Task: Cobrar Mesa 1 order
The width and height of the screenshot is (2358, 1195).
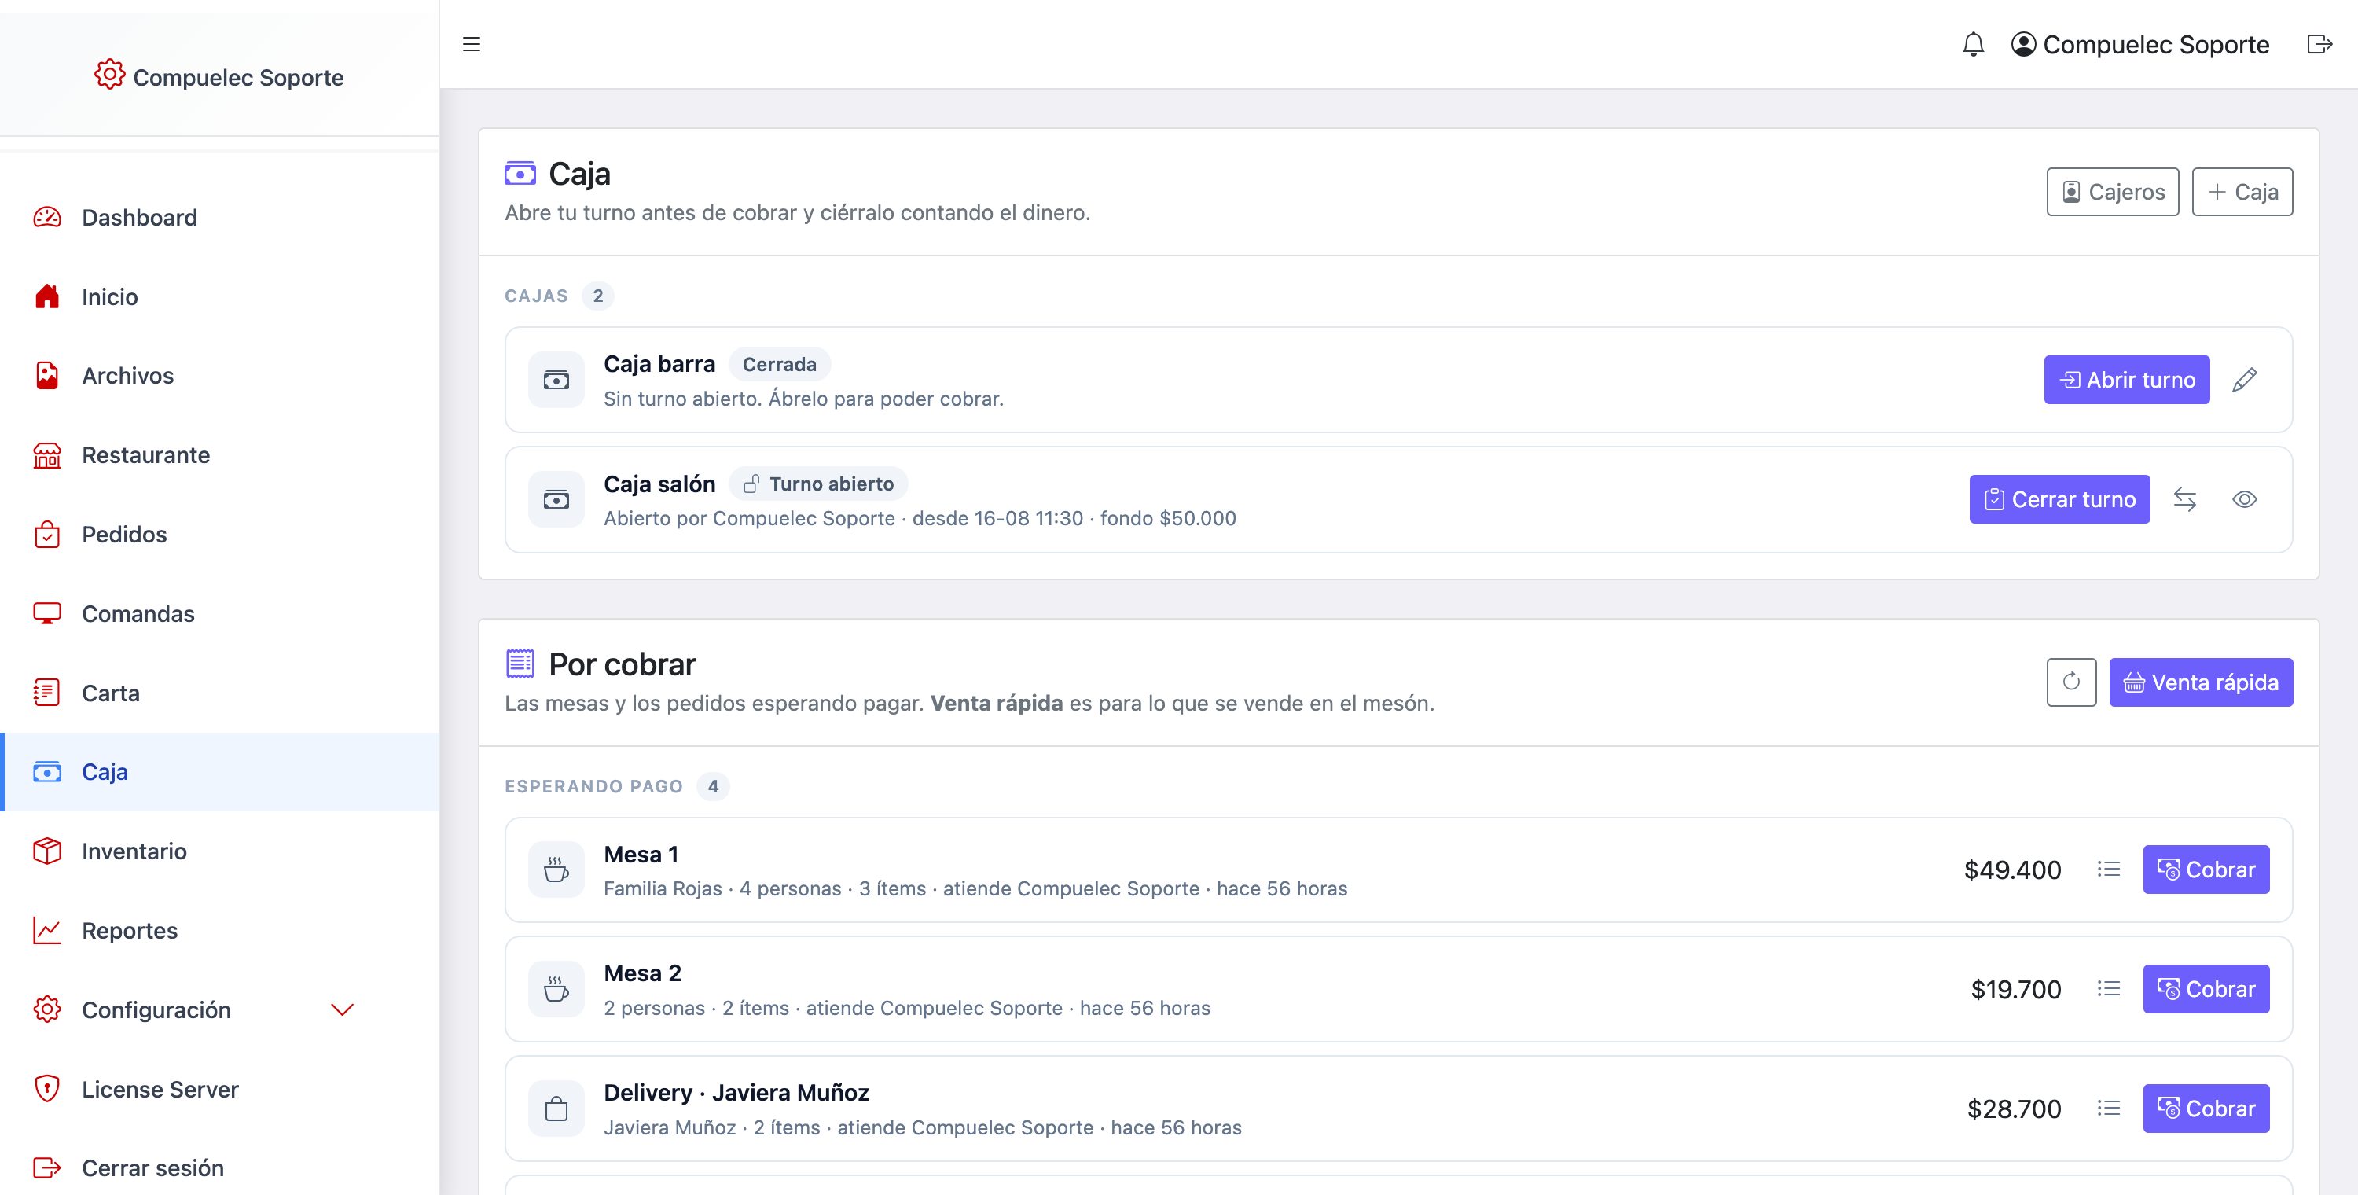Action: tap(2206, 869)
